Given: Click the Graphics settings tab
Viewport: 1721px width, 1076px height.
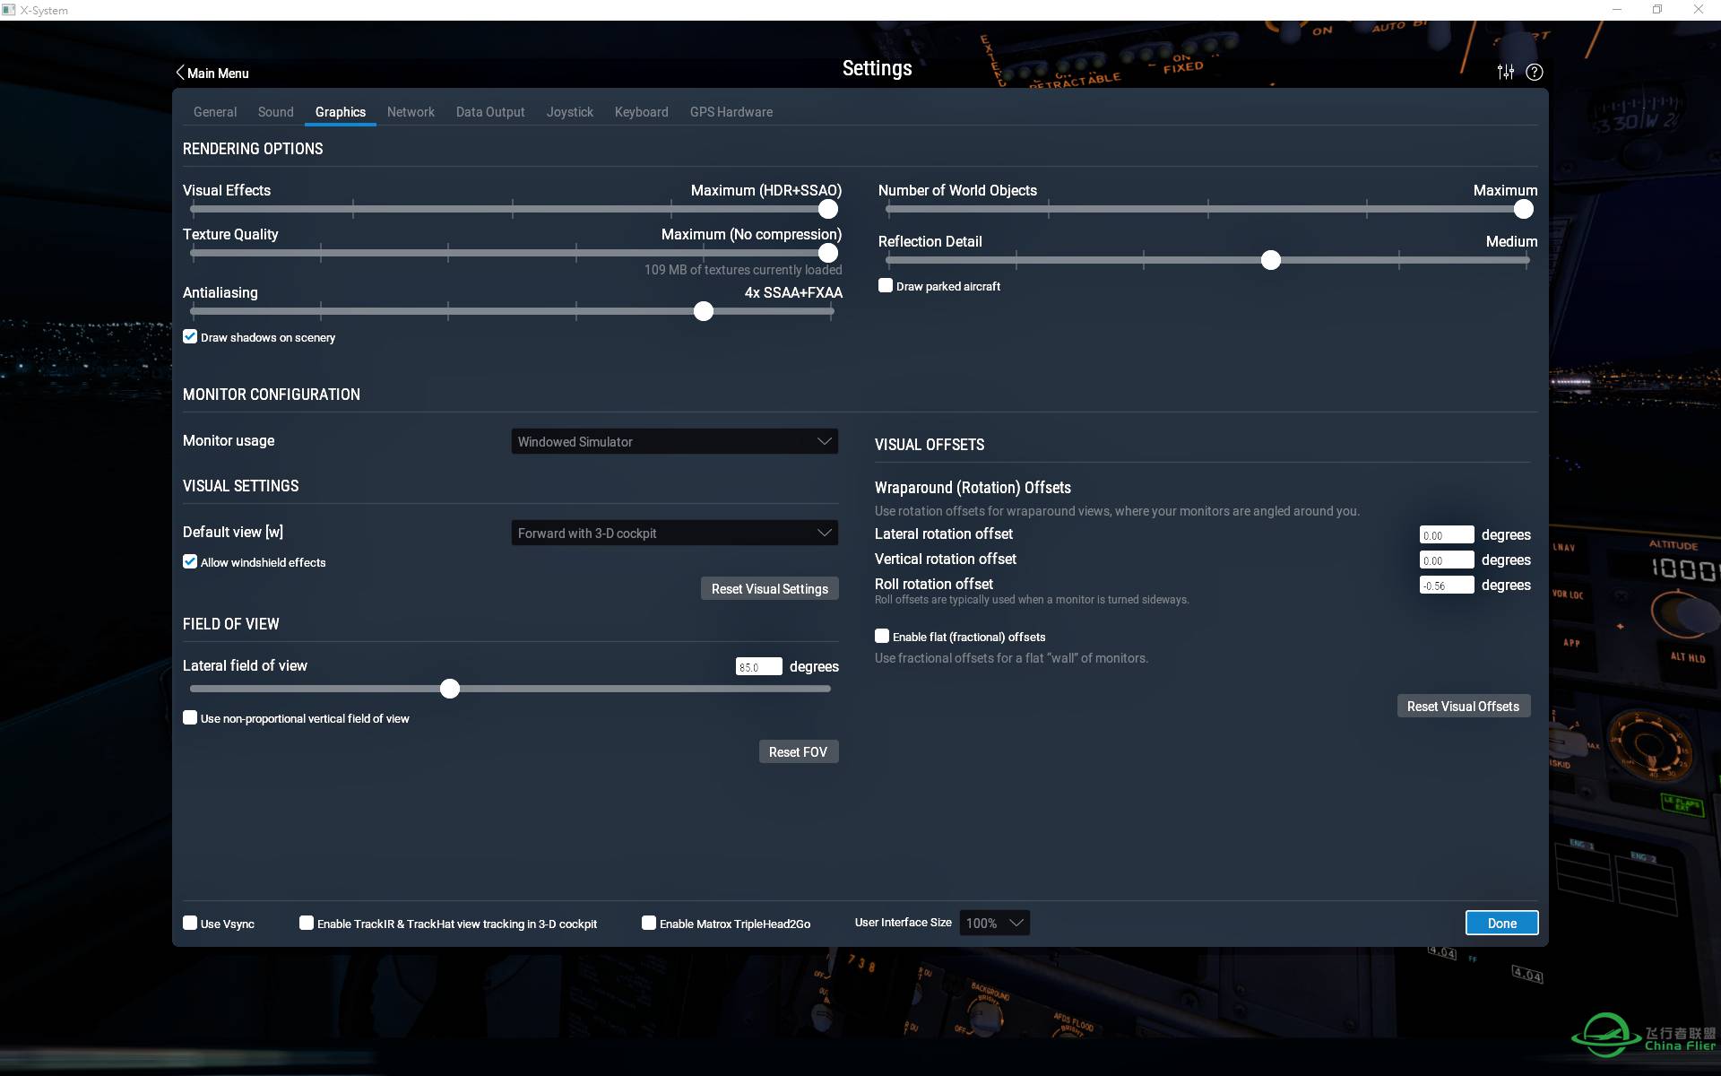Looking at the screenshot, I should click(341, 111).
